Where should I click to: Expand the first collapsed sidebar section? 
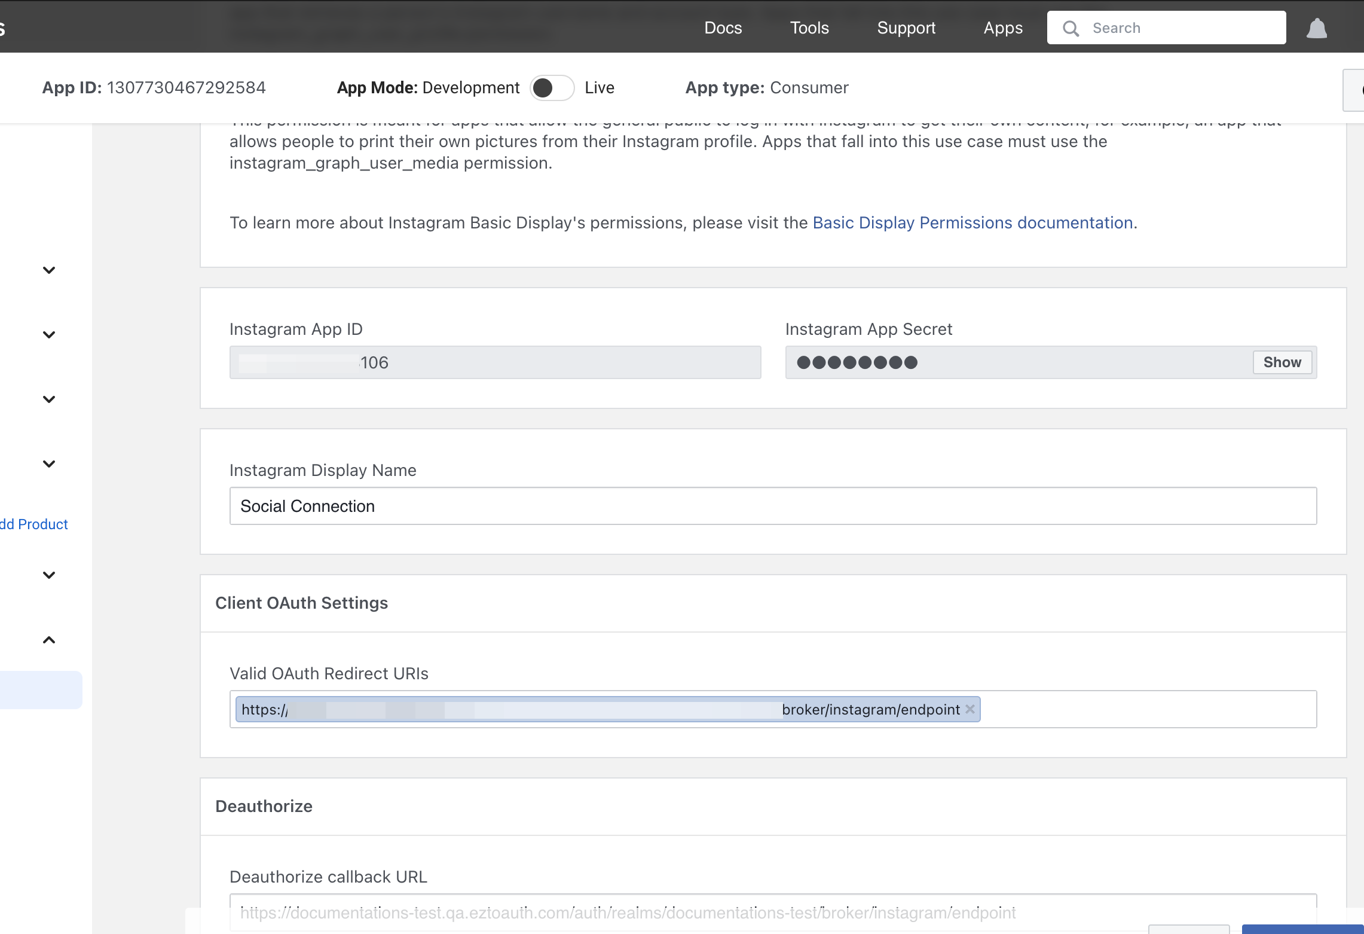coord(48,270)
